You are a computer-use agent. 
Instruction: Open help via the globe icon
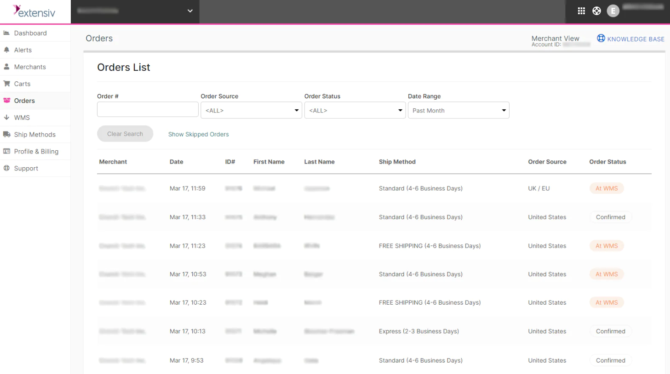pos(596,10)
